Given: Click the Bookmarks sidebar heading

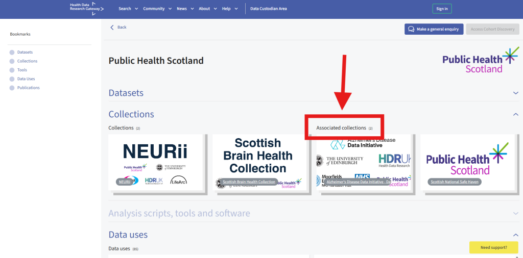Looking at the screenshot, I should click(x=20, y=34).
